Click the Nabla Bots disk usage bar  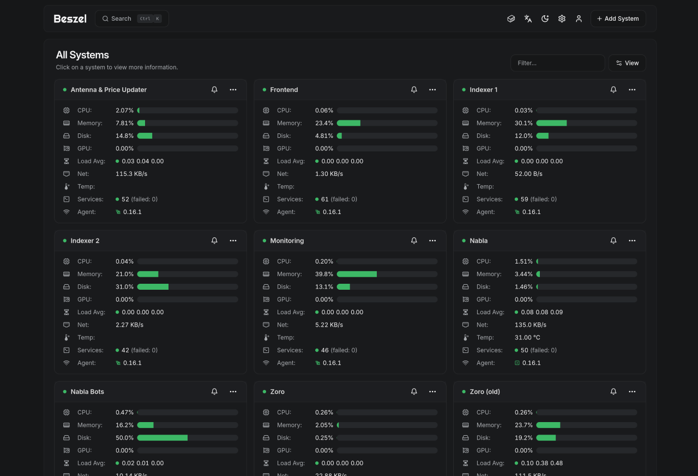[187, 438]
